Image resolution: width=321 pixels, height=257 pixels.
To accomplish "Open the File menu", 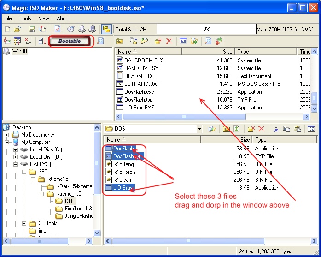I will pos(8,18).
